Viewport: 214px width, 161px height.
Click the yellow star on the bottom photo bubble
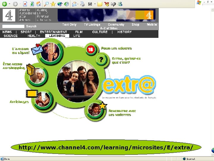click(103, 106)
